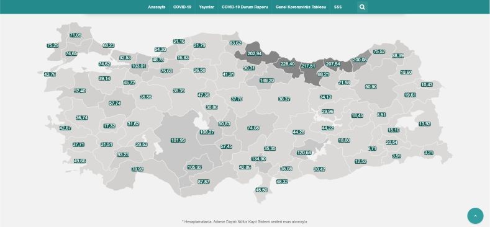The height and width of the screenshot is (227, 490).
Task: Go to Anasayfa menu item
Action: (157, 7)
